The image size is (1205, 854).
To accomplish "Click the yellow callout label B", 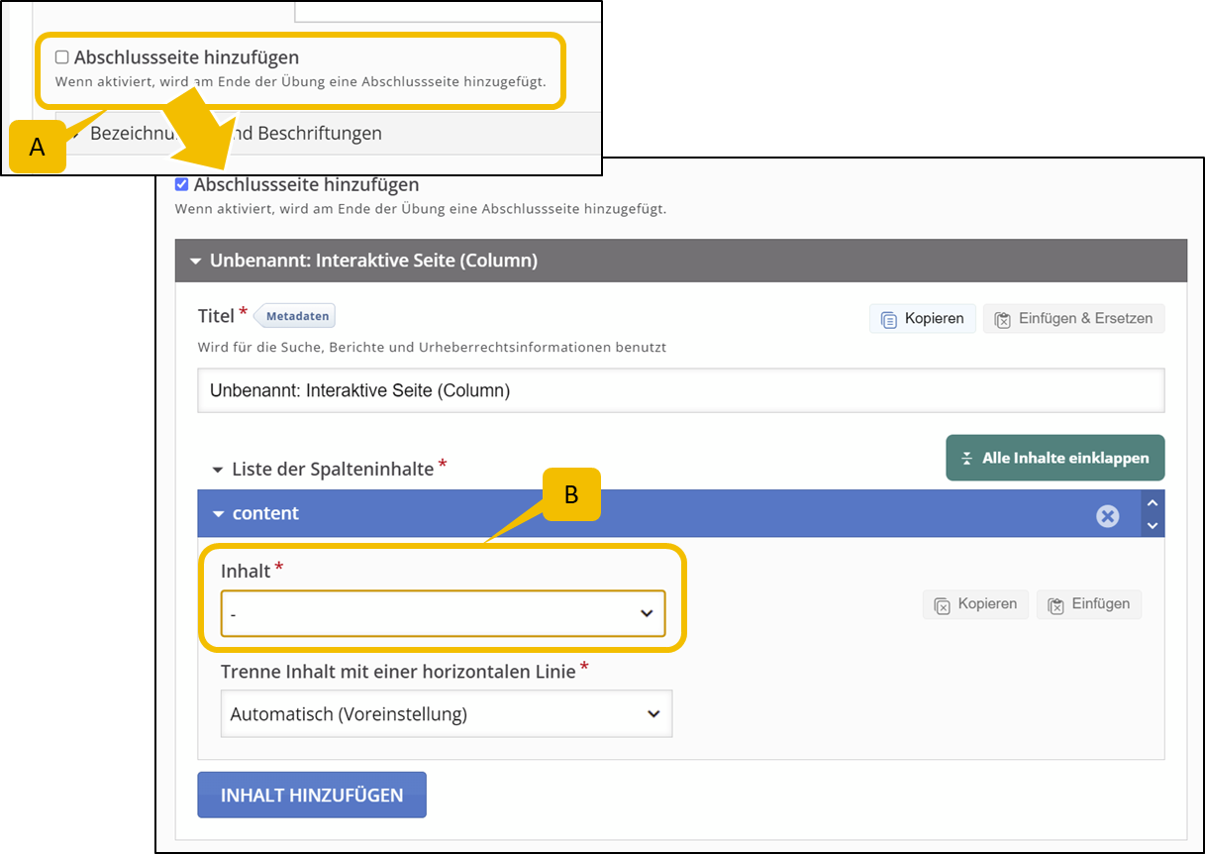I will pyautogui.click(x=570, y=494).
